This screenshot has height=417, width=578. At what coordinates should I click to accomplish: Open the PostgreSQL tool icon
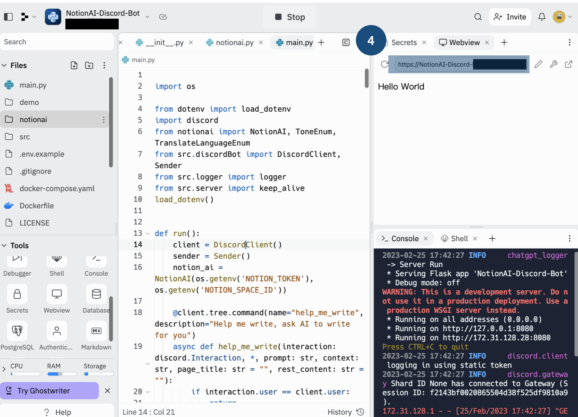17,331
